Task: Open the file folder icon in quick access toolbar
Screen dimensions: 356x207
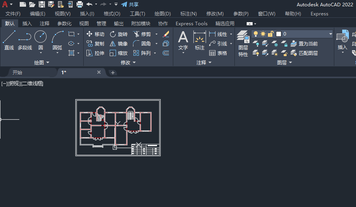Action: point(32,4)
